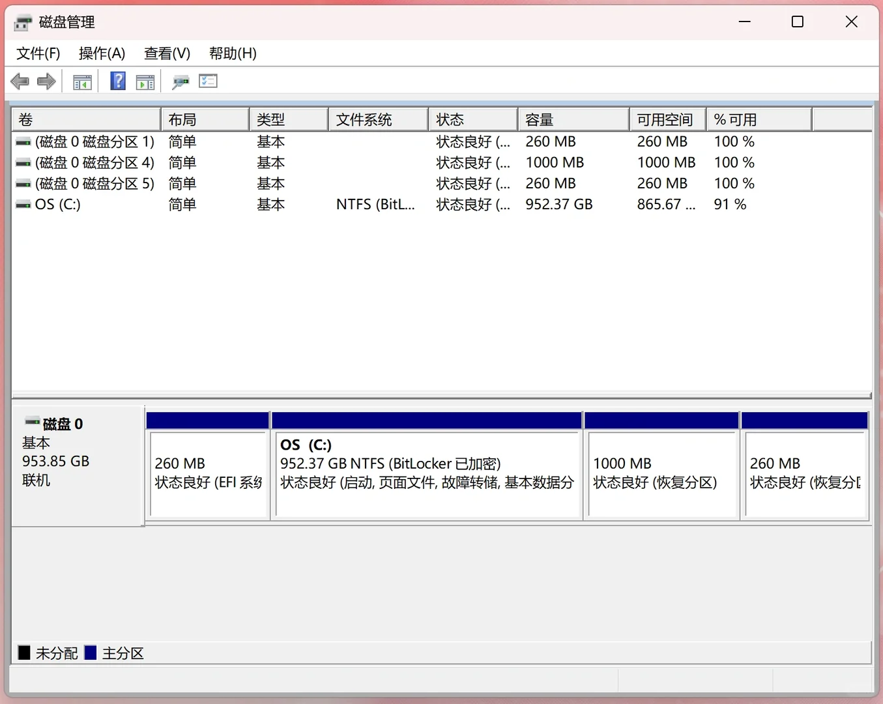This screenshot has height=704, width=883.
Task: Click the disk with magnifier toolbar icon
Action: [x=181, y=82]
